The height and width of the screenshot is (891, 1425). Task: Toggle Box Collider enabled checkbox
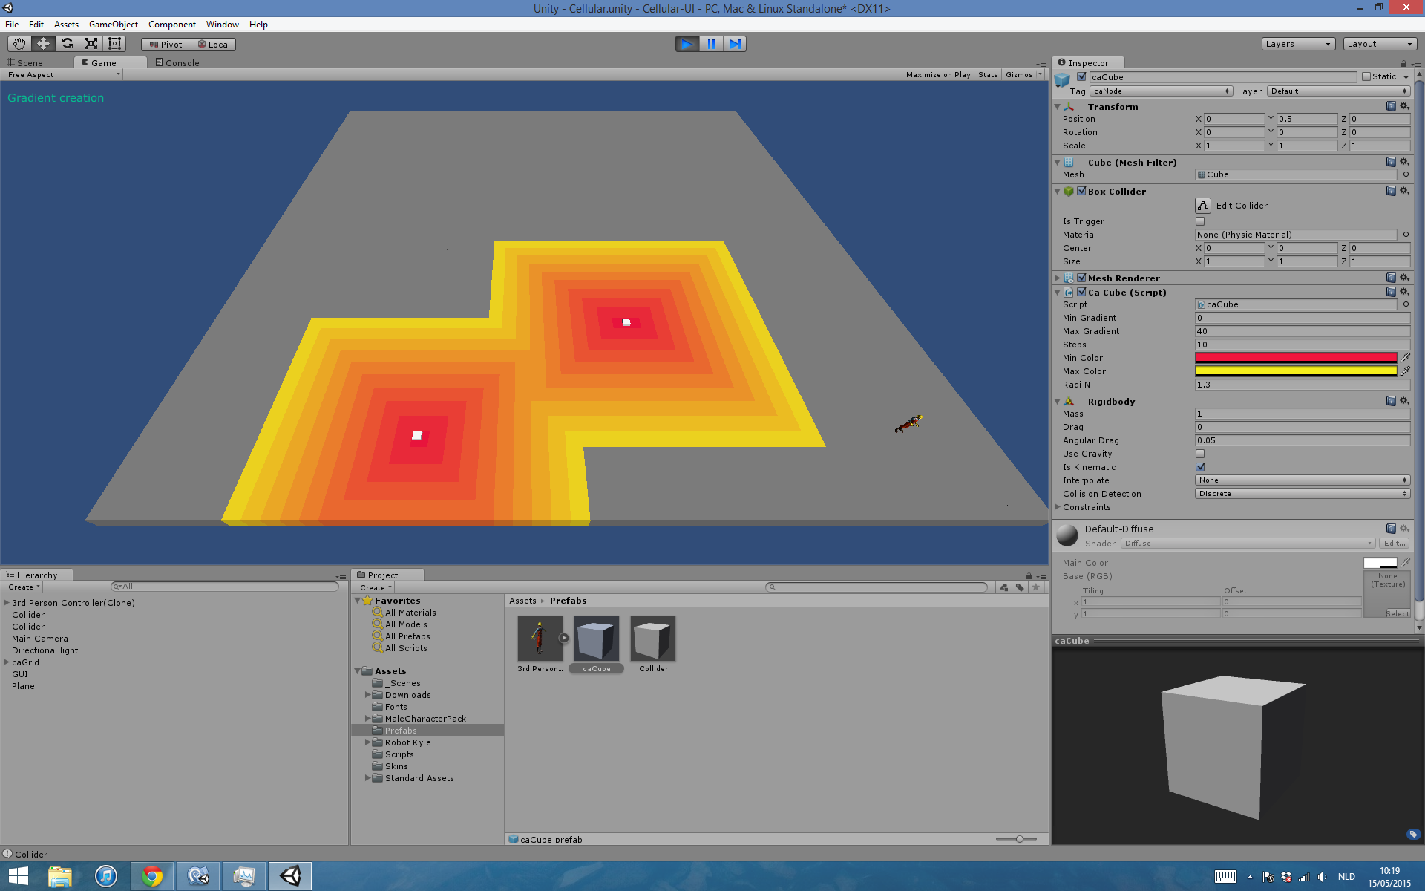click(1081, 191)
